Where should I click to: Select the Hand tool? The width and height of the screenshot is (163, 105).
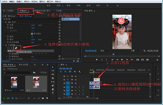[x=53, y=89]
